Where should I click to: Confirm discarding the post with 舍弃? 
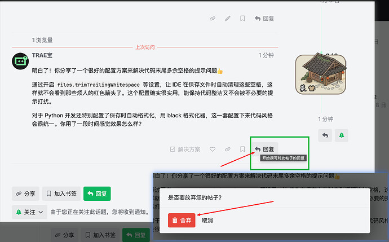point(182,220)
